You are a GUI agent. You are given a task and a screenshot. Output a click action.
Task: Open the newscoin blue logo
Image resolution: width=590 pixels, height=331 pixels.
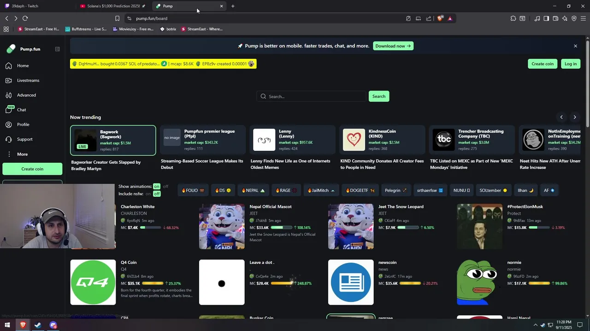point(351,282)
